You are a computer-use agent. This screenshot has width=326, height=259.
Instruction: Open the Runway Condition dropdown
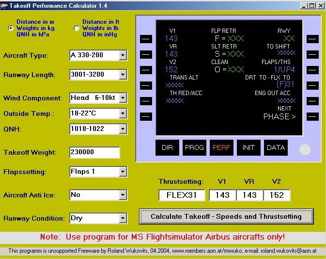[123, 218]
